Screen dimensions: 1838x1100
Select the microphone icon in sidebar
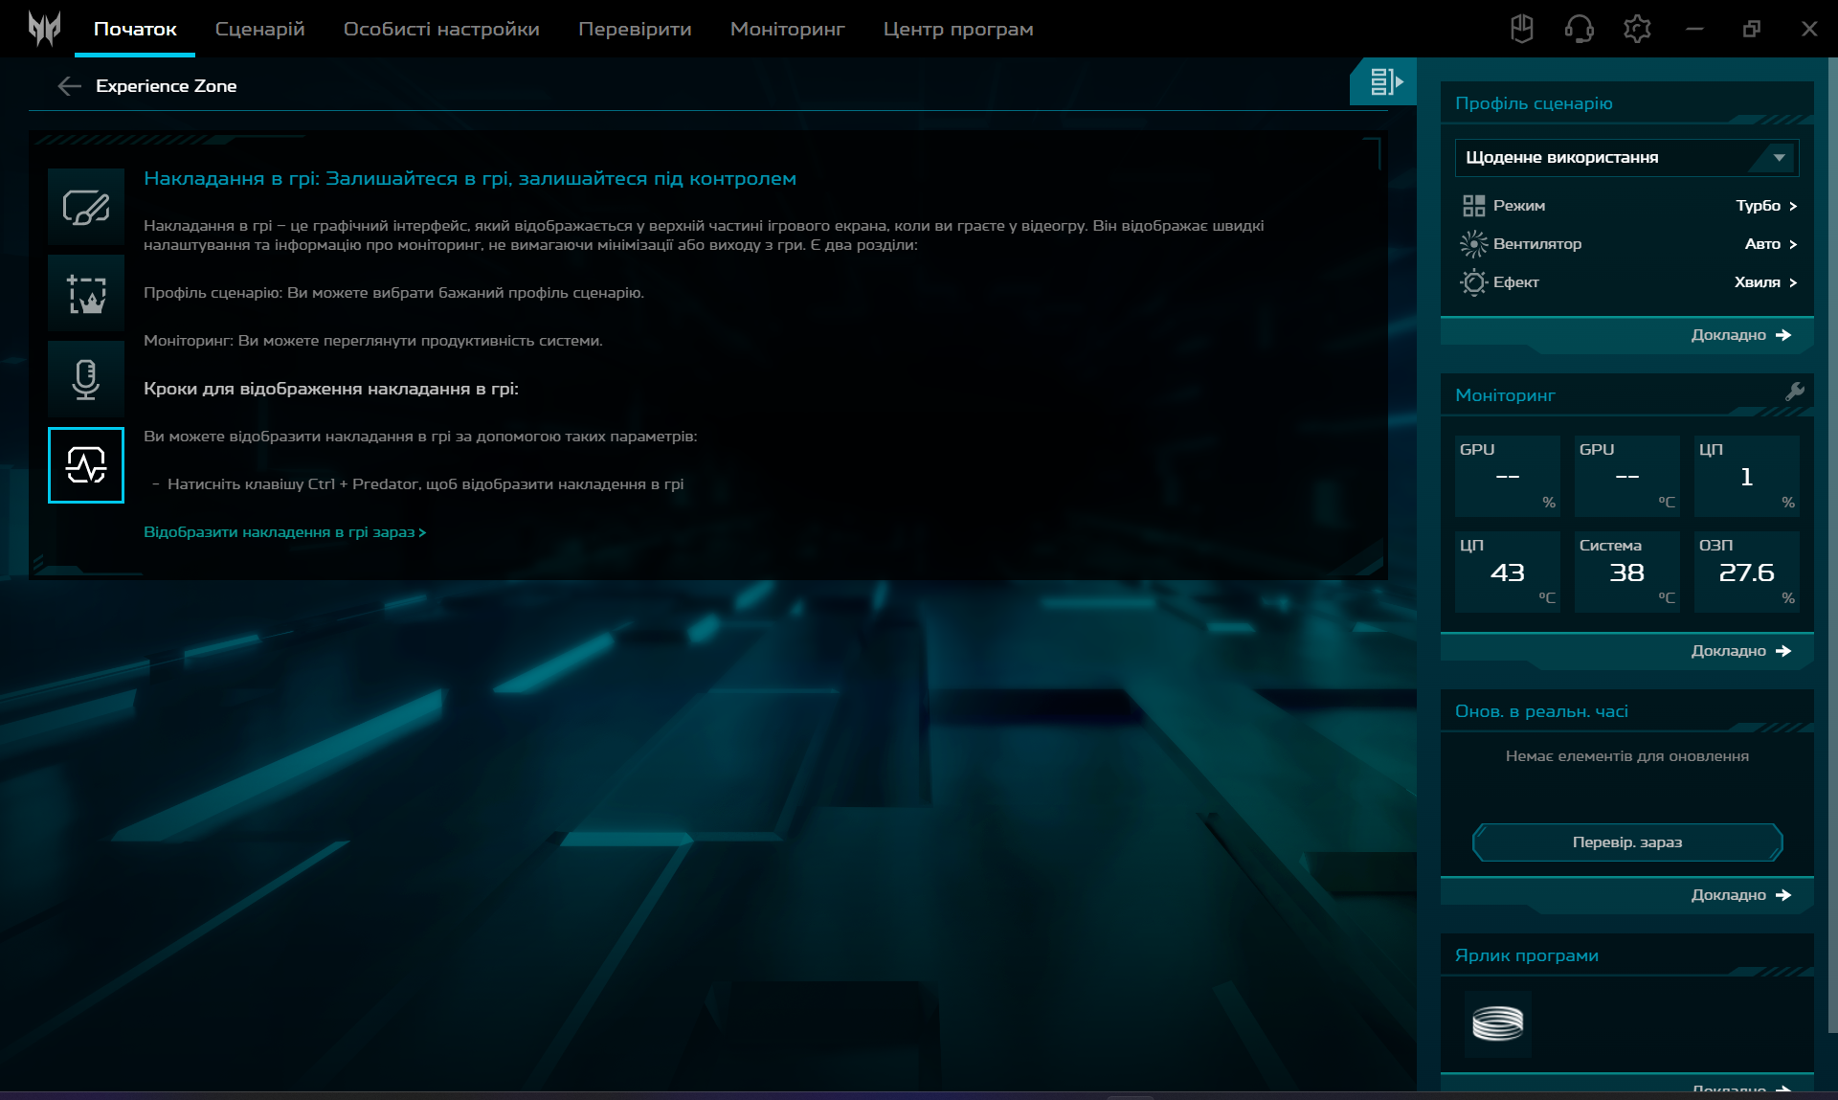tap(86, 379)
